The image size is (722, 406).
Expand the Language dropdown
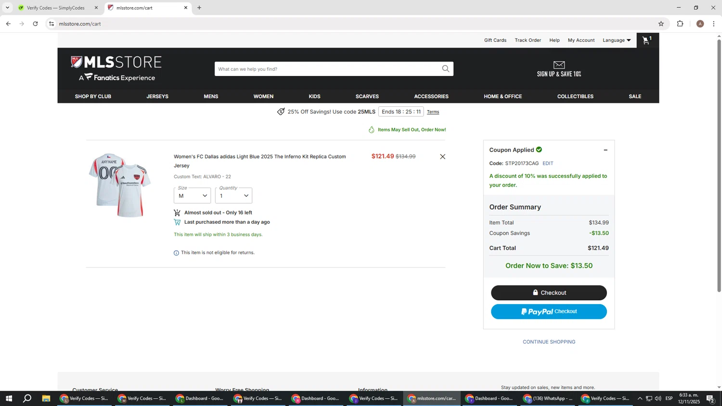click(x=617, y=40)
